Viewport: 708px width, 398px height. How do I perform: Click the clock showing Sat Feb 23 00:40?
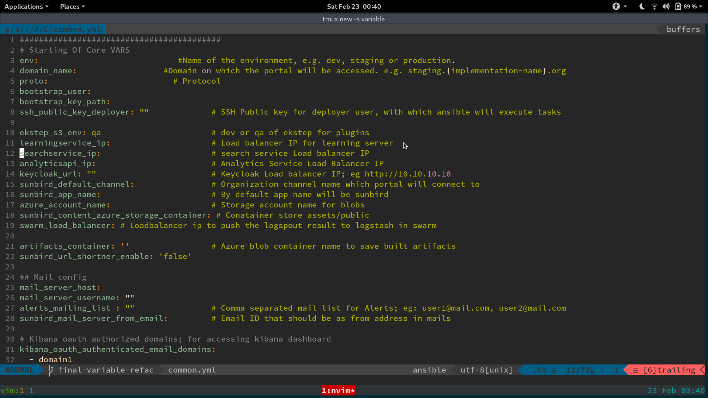[x=354, y=6]
